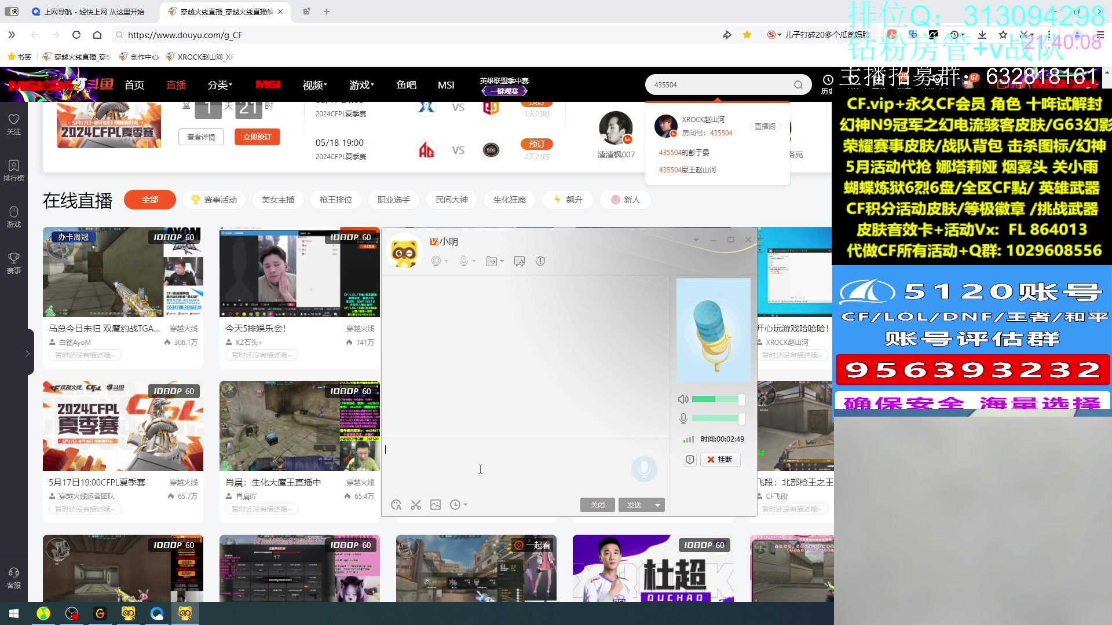Open the 杜超 stream thumbnail
The width and height of the screenshot is (1112, 625).
653,568
